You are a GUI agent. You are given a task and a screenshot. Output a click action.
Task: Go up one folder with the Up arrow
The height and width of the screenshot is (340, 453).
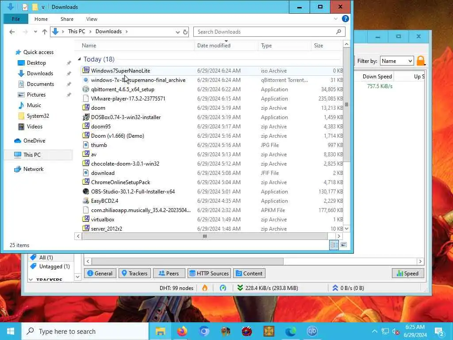tap(45, 32)
